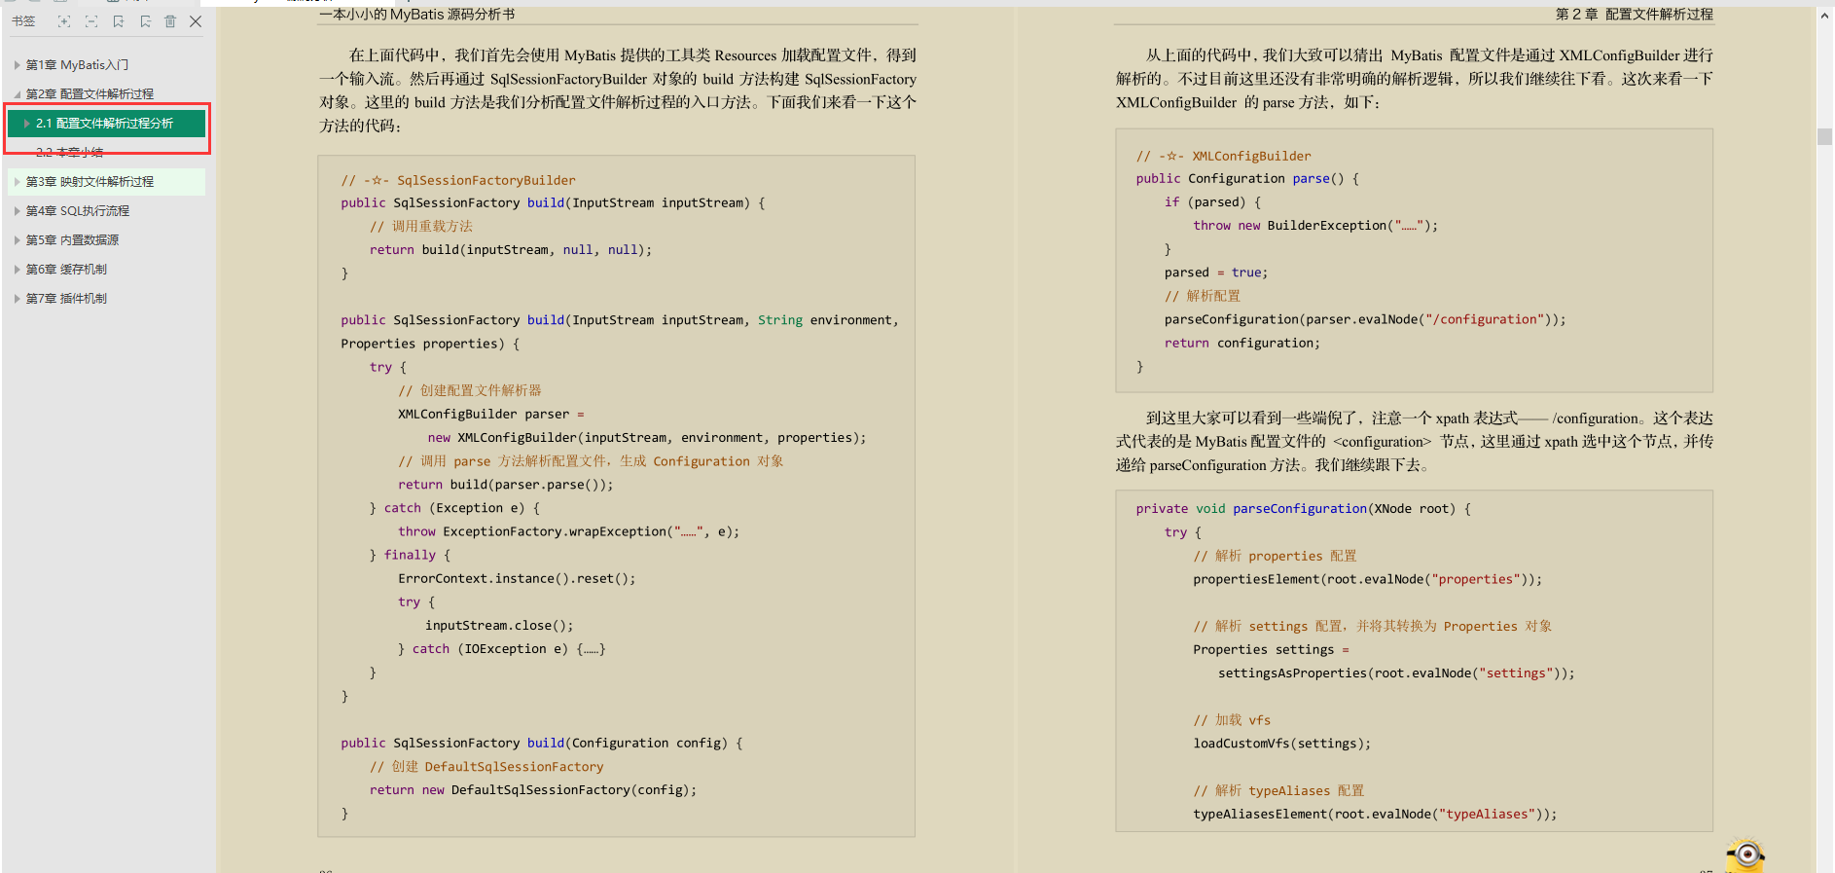Click the vertical scrollbar thumb
The image size is (1835, 873).
tap(1824, 137)
